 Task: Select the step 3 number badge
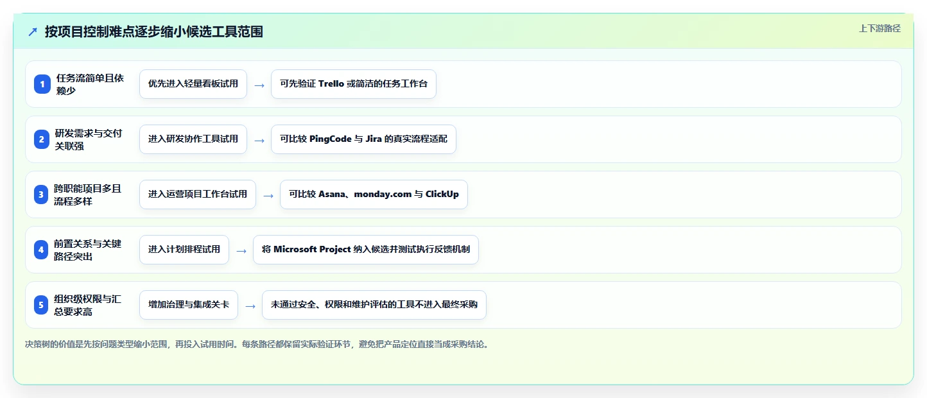[x=42, y=195]
